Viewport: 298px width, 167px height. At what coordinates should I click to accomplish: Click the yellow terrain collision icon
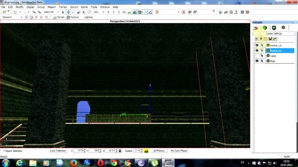coord(146,151)
